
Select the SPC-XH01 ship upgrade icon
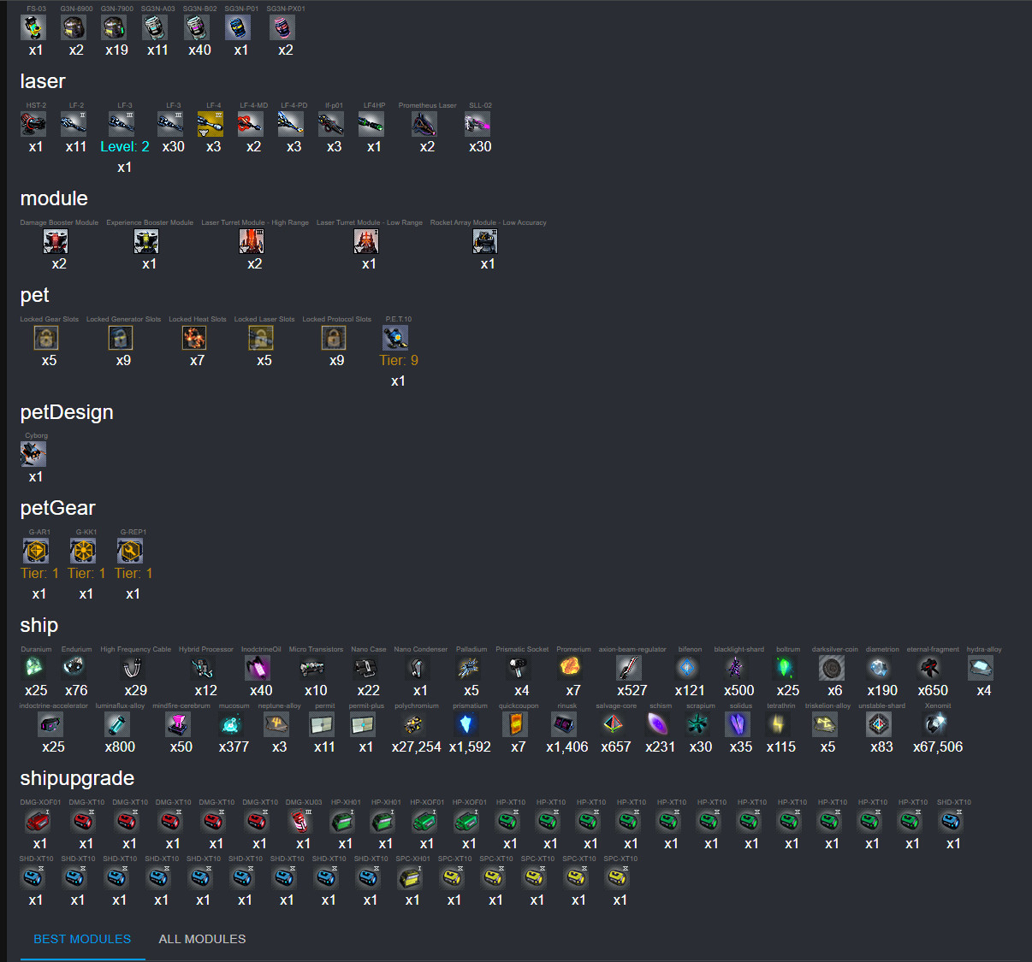pyautogui.click(x=410, y=877)
